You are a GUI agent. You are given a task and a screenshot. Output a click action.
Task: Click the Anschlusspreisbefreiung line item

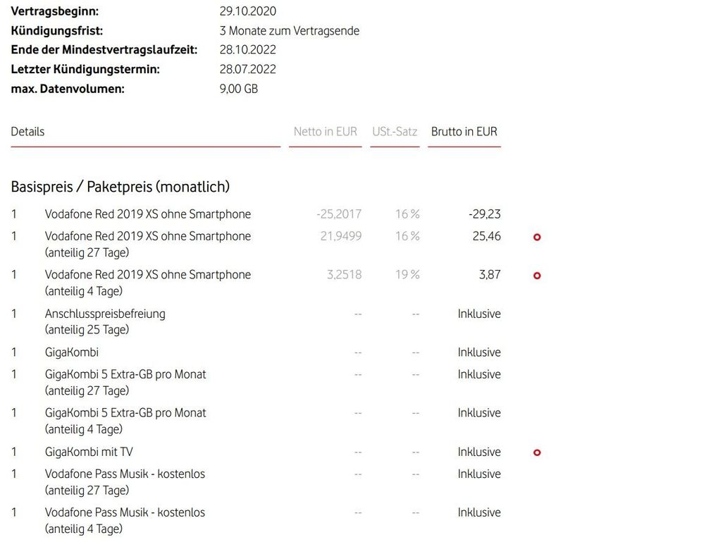(105, 314)
